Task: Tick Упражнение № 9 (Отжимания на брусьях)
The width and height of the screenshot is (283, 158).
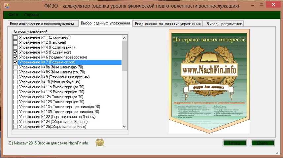Action: (15, 77)
